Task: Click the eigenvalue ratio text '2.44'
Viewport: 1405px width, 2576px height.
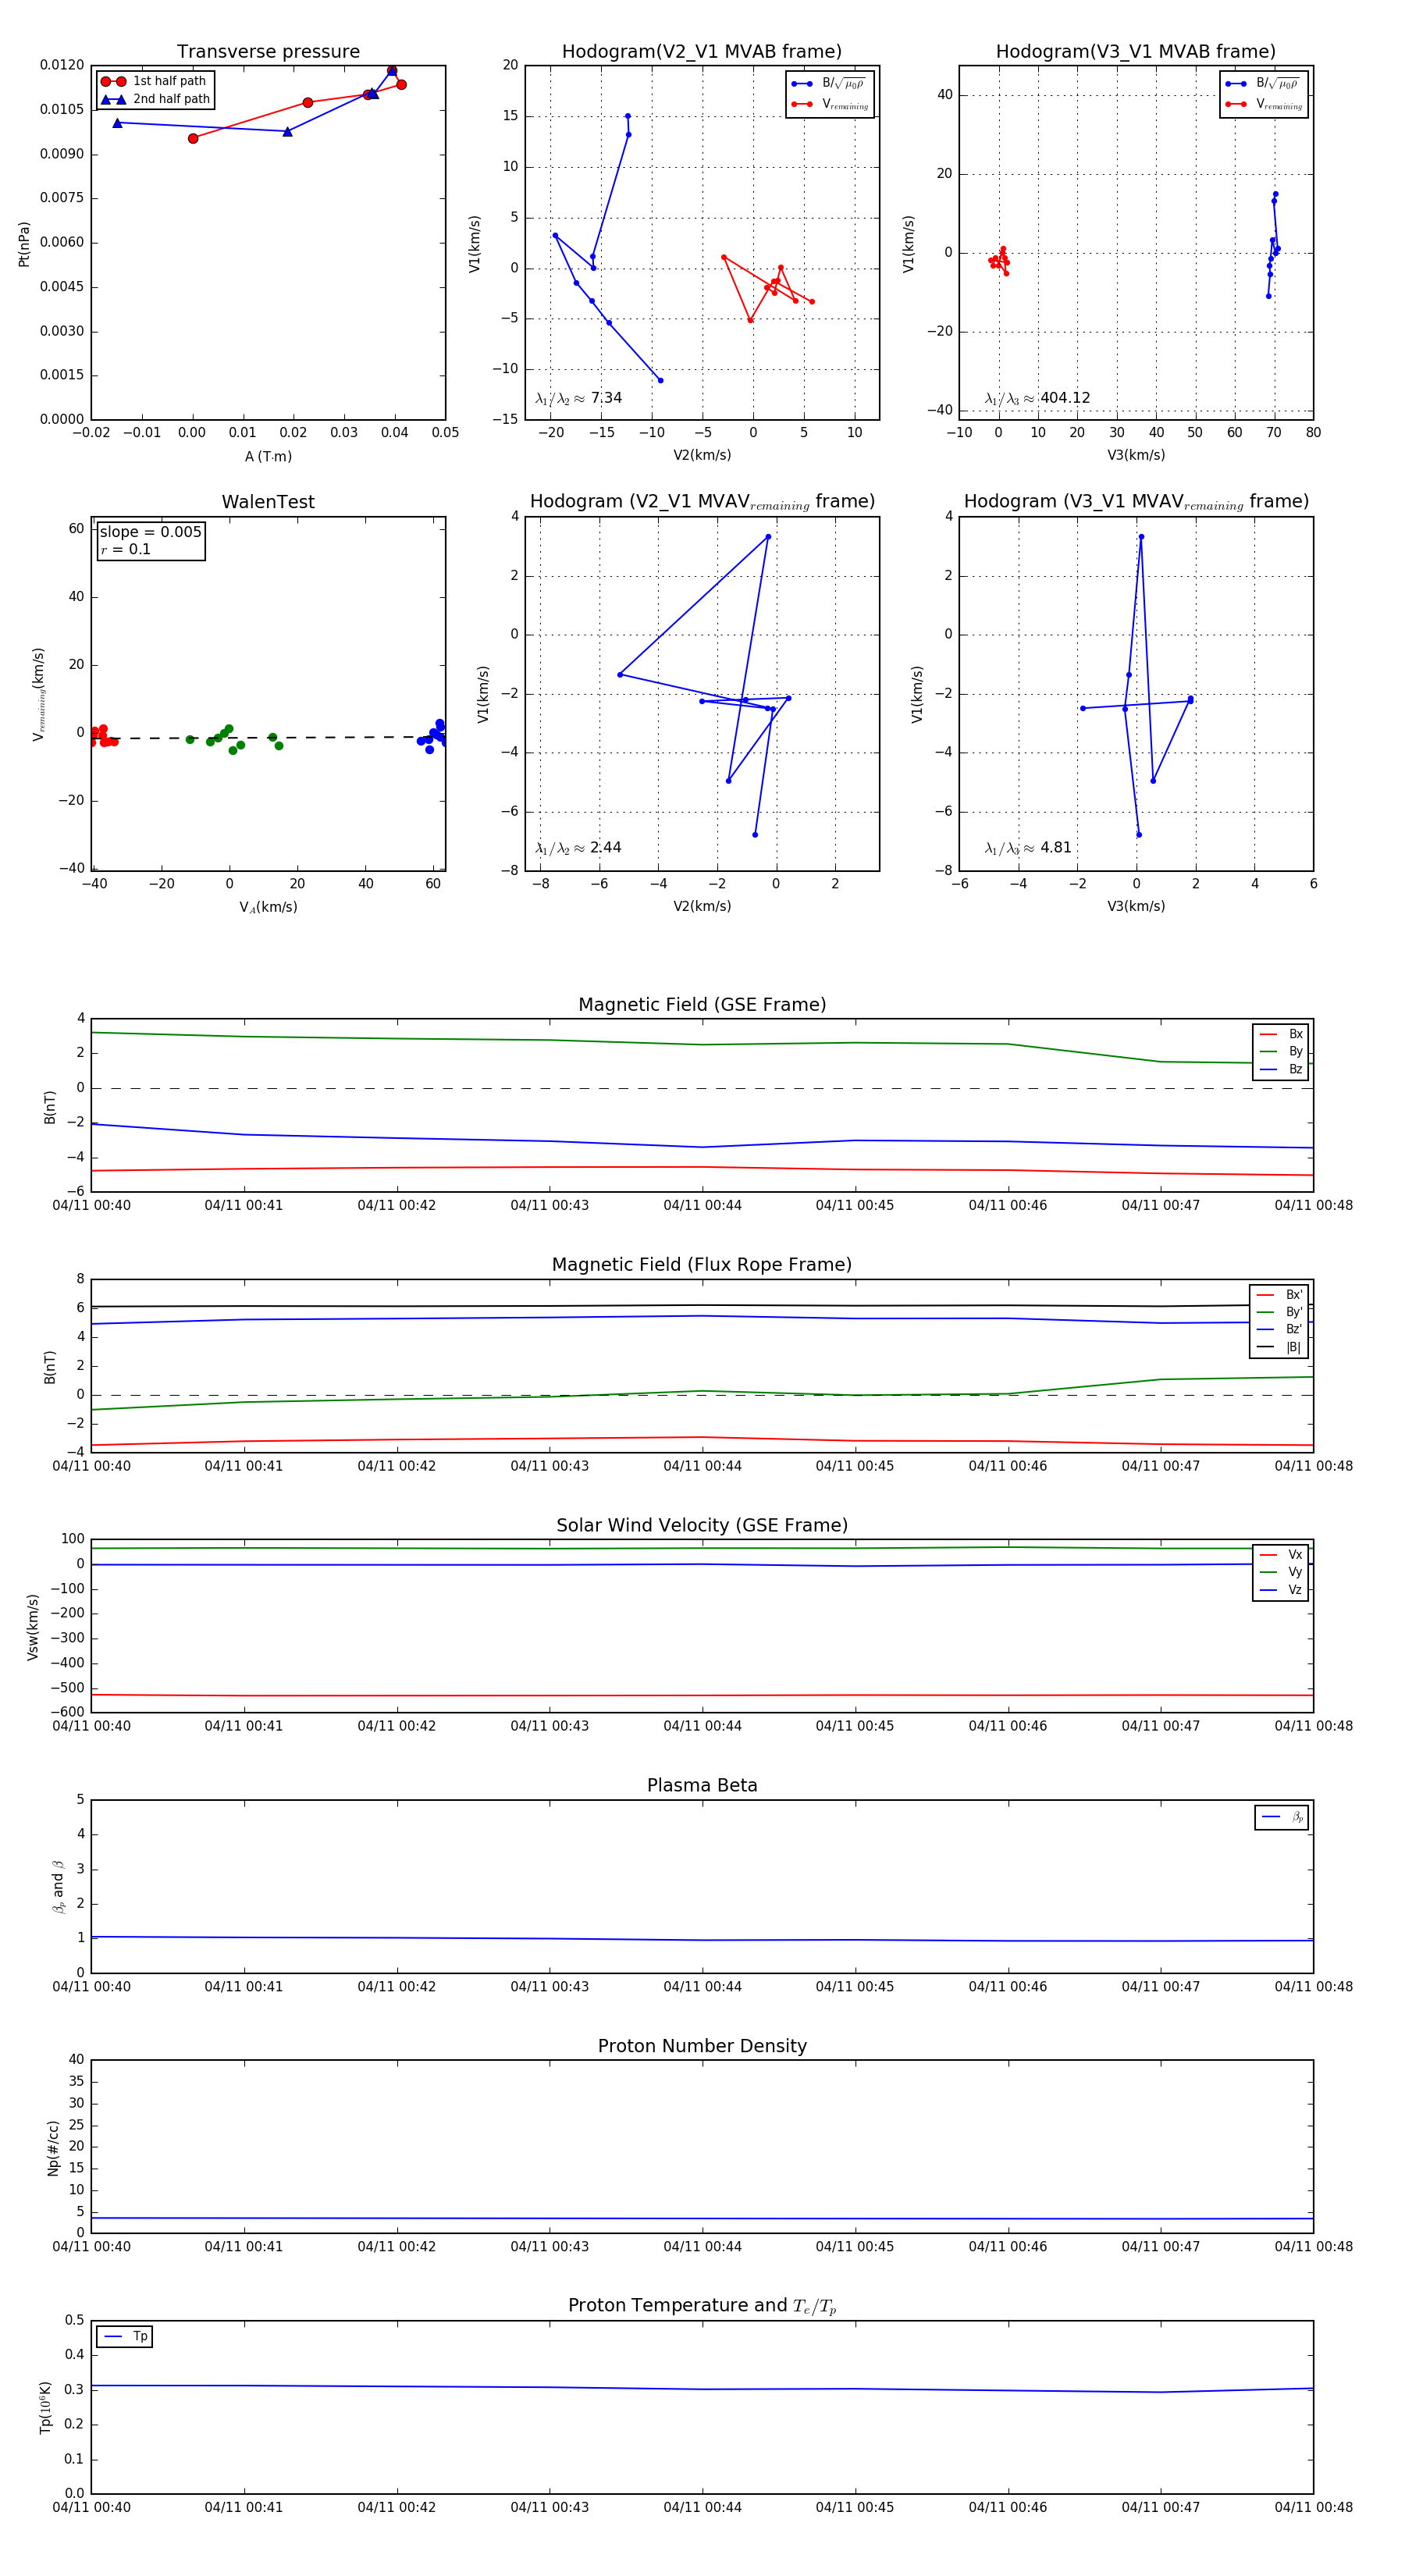Action: click(x=606, y=848)
